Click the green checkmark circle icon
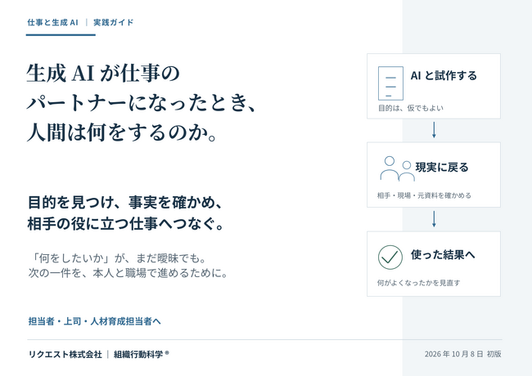Viewport: 532px width, 376px height. pyautogui.click(x=390, y=257)
